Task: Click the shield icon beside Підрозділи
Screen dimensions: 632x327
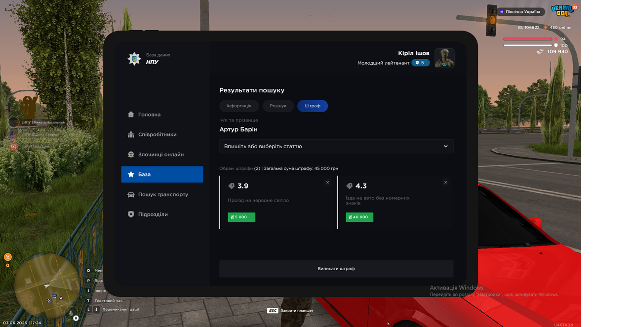Action: click(131, 214)
